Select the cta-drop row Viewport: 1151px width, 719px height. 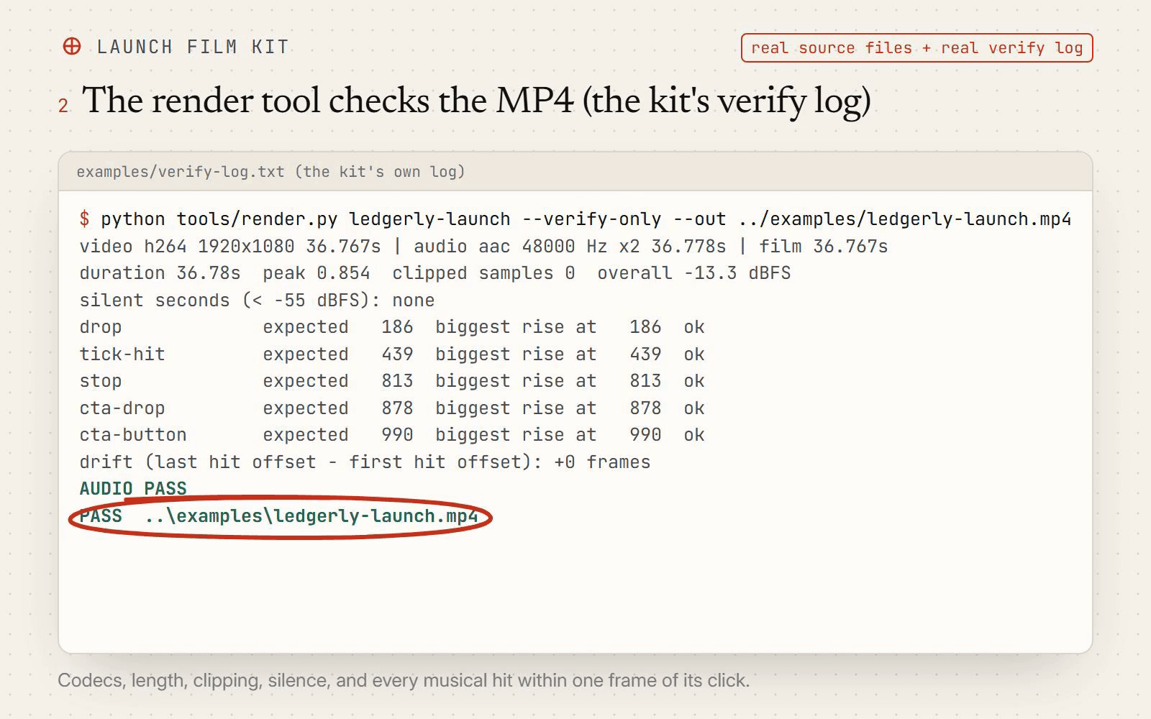[x=392, y=408]
